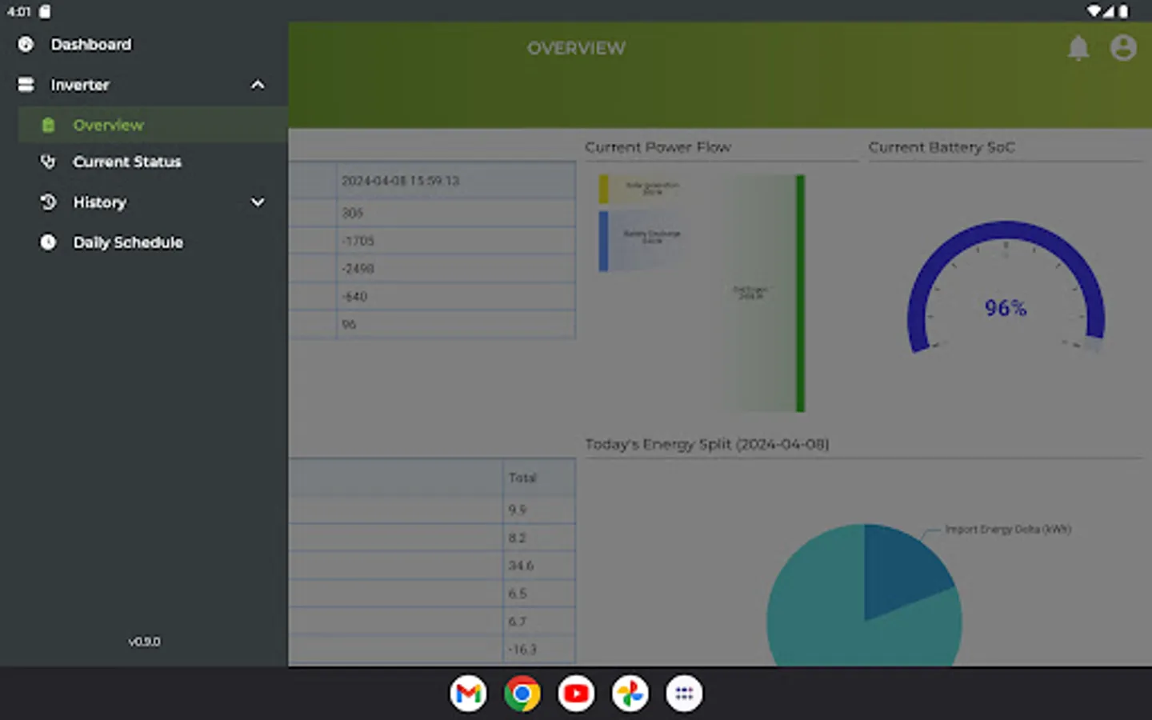Click the total cell showing 6.5
The height and width of the screenshot is (720, 1152).
(x=539, y=594)
